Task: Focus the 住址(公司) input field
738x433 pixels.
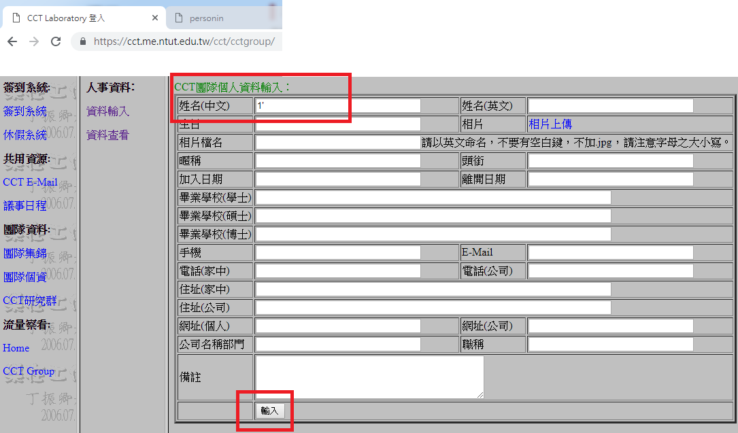Action: pyautogui.click(x=433, y=307)
